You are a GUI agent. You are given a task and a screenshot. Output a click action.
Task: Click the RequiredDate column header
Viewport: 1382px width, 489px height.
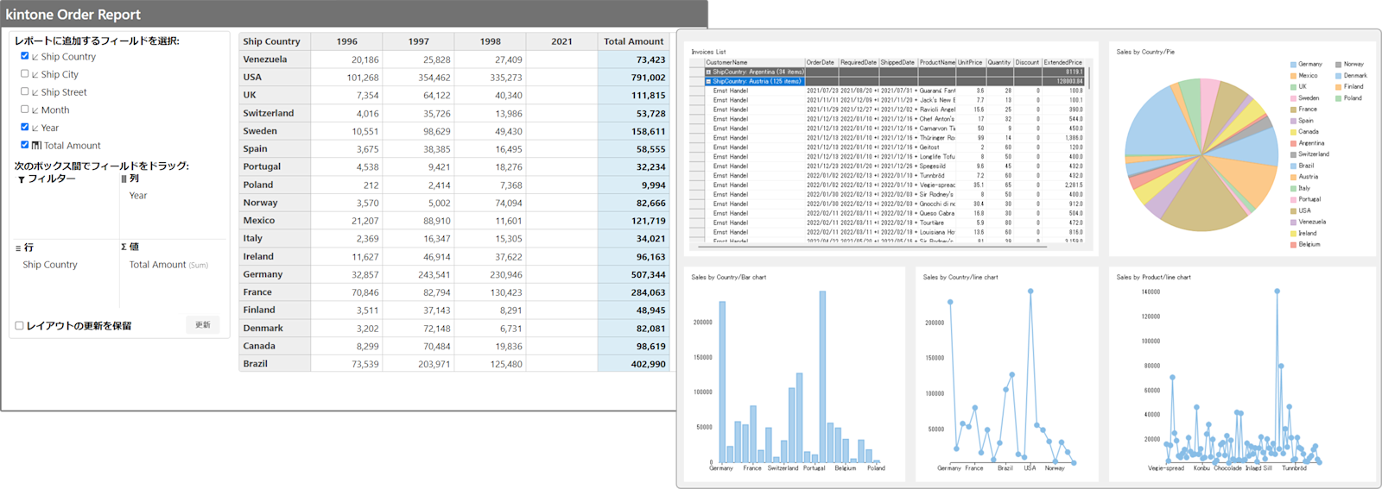(859, 62)
